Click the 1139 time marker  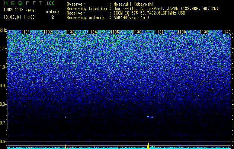coord(204,32)
